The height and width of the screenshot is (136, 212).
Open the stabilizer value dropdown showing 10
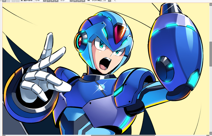[110, 1]
